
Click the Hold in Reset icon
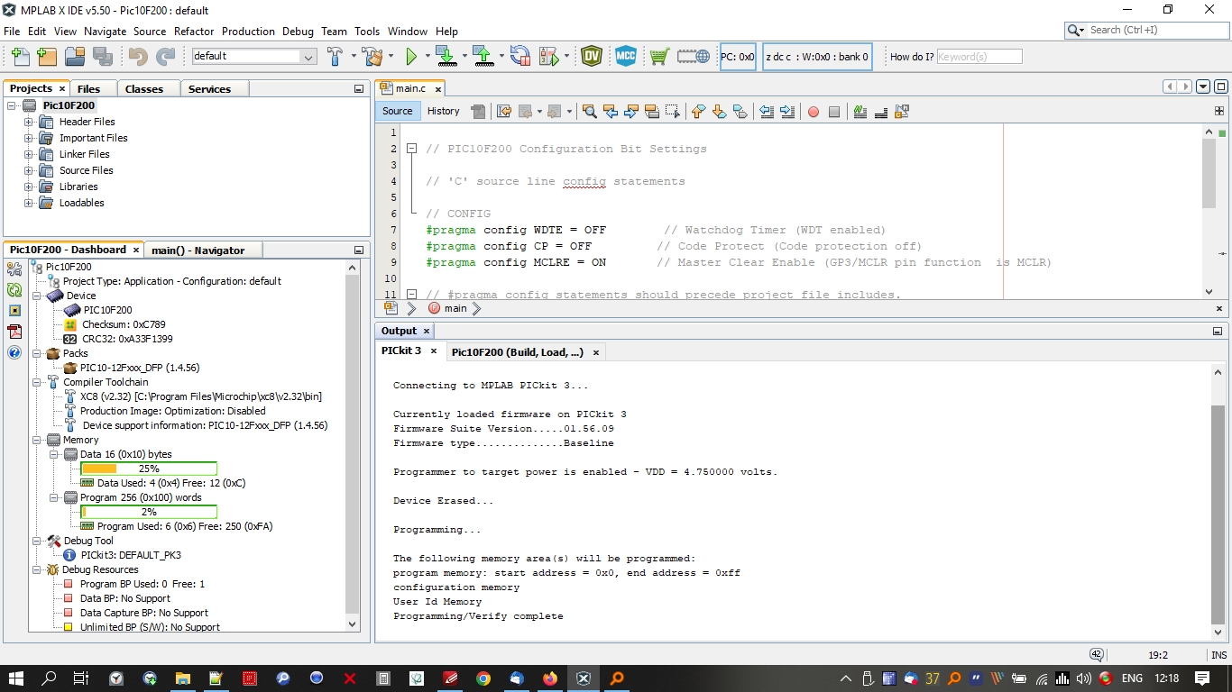pyautogui.click(x=520, y=56)
